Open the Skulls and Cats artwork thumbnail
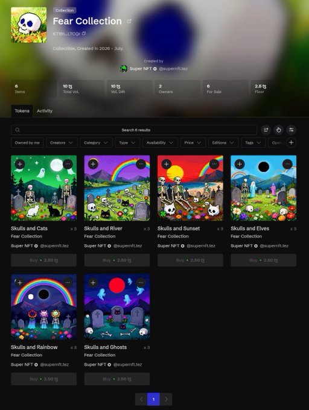309x410 pixels. (x=43, y=188)
